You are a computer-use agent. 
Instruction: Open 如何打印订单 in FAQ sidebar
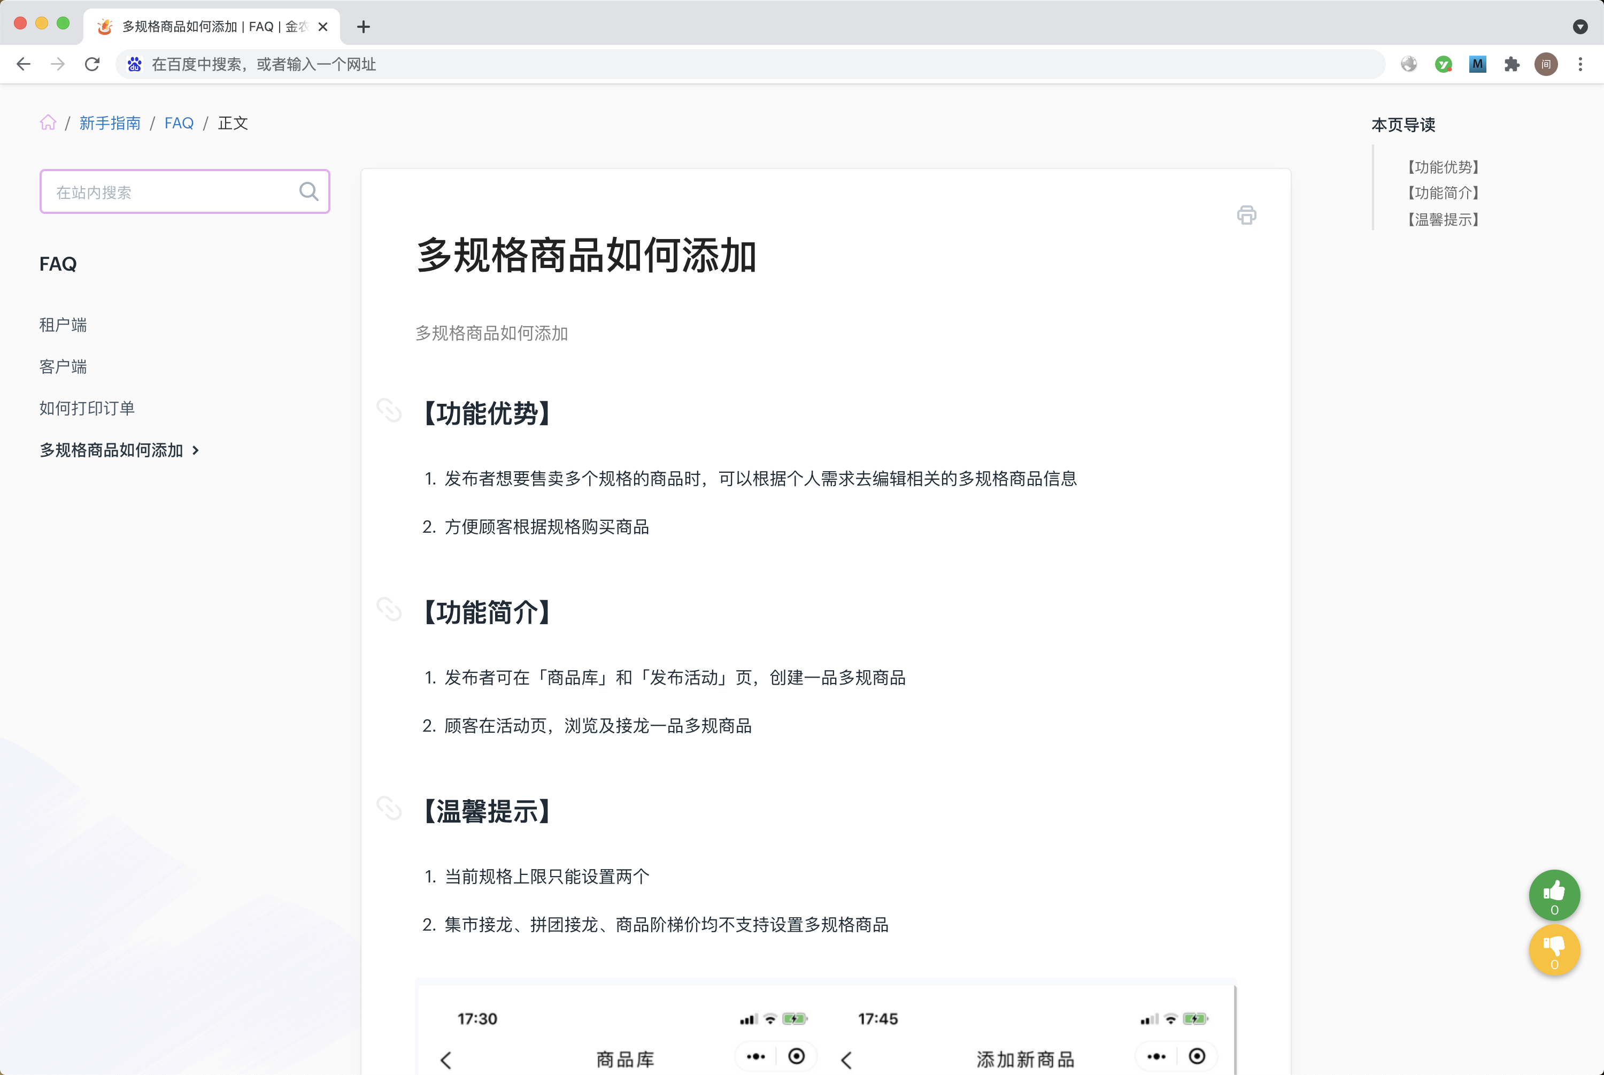(87, 408)
